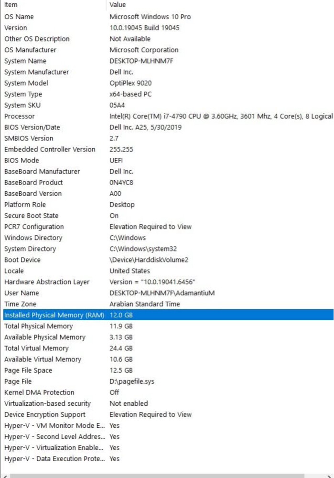Select the "Page File" row with D:\pagefile.sys
Screen dimensions: 334x478
(168, 381)
